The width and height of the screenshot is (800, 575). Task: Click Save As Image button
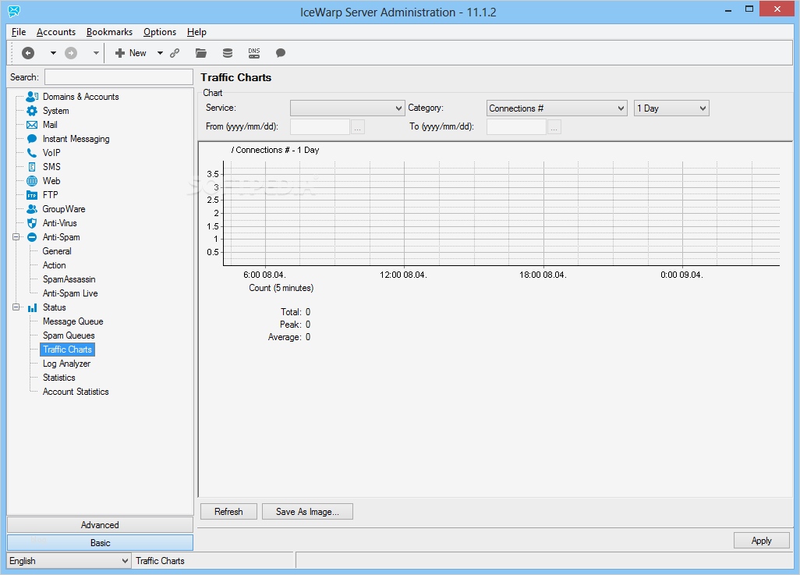click(x=307, y=512)
